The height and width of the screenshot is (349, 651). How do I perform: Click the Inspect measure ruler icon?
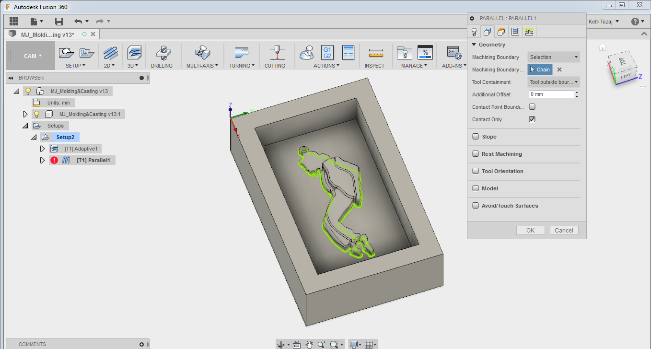[x=376, y=52]
